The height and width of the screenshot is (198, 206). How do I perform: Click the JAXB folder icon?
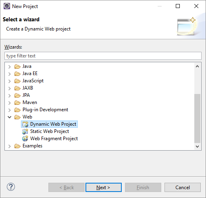click(x=17, y=88)
